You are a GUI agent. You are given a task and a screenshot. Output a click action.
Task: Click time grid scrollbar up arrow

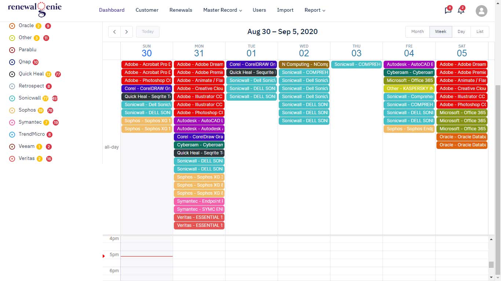point(491,239)
